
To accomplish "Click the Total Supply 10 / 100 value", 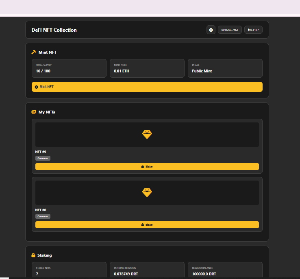I will click(43, 71).
